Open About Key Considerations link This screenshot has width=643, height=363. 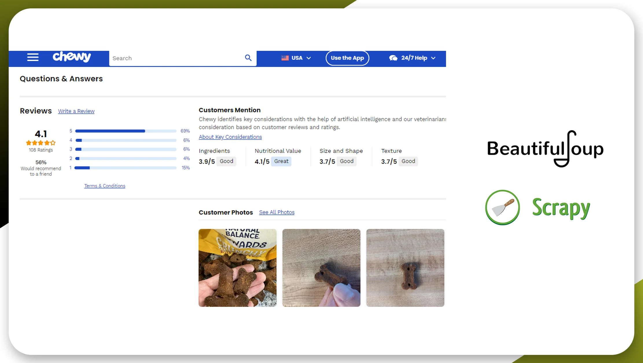tap(230, 137)
